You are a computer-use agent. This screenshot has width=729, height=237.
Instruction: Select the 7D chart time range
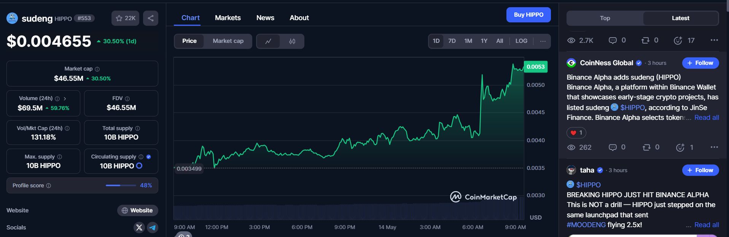point(452,41)
